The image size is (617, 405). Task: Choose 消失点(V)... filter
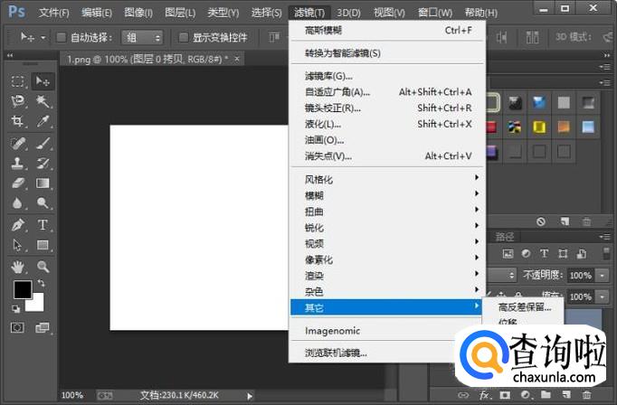(x=387, y=156)
